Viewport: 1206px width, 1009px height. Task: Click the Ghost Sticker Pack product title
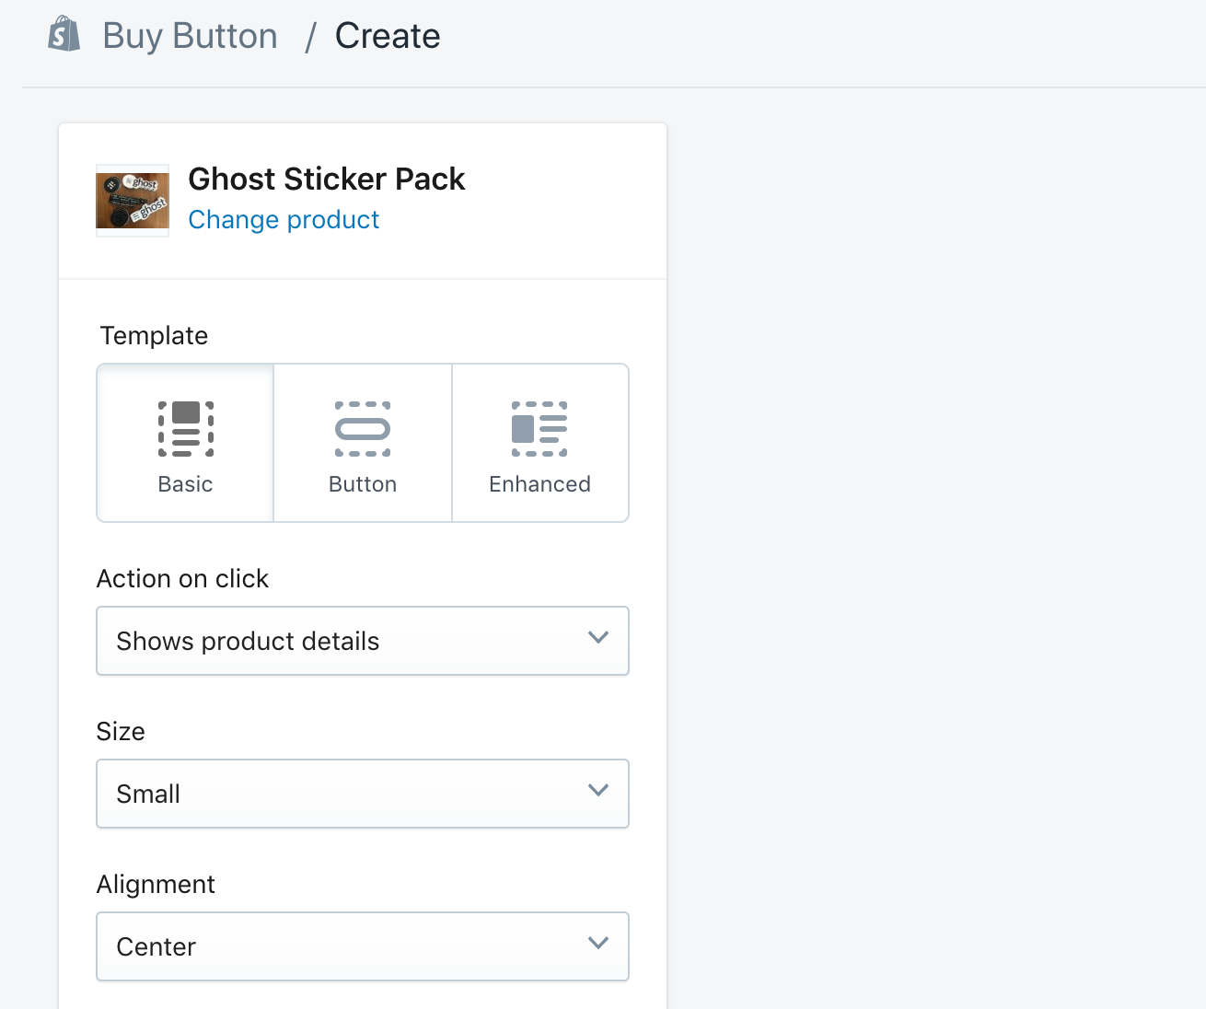[x=327, y=179]
